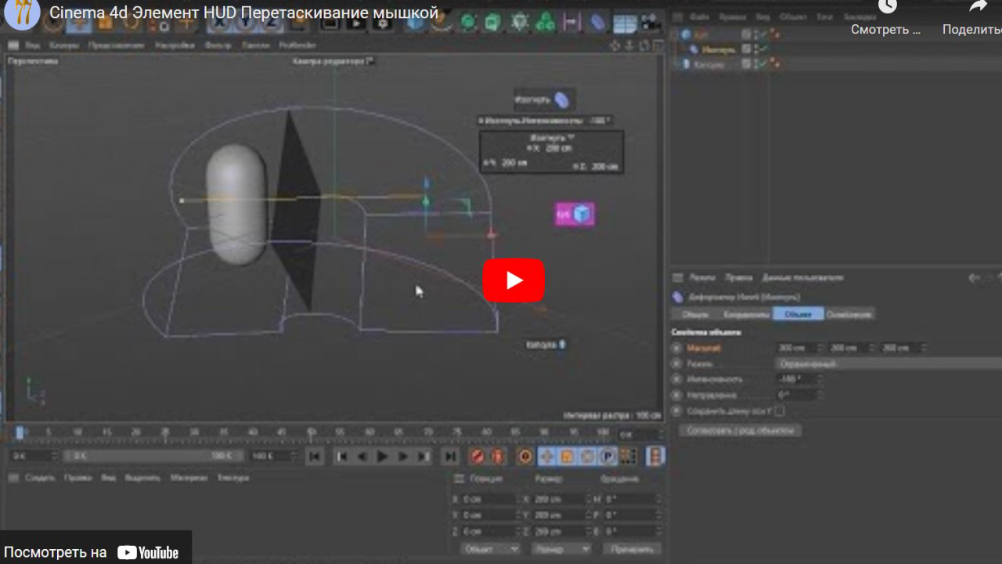Image resolution: width=1002 pixels, height=564 pixels.
Task: Open the Cameras menu in viewport
Action: click(x=63, y=45)
